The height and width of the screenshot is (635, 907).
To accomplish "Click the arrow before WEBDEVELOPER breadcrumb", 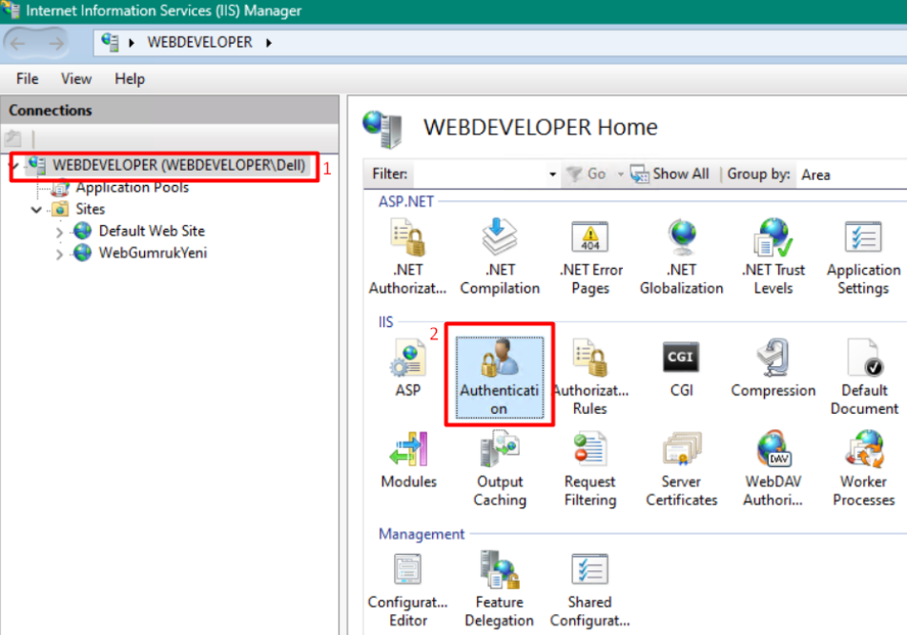I will pos(132,43).
